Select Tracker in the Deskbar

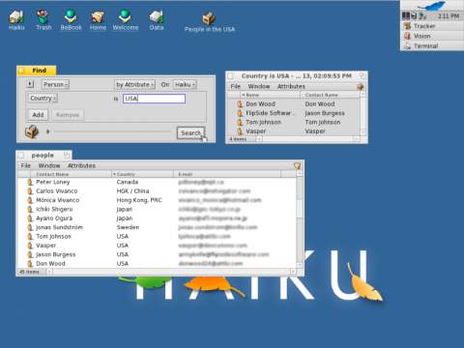tap(432, 26)
